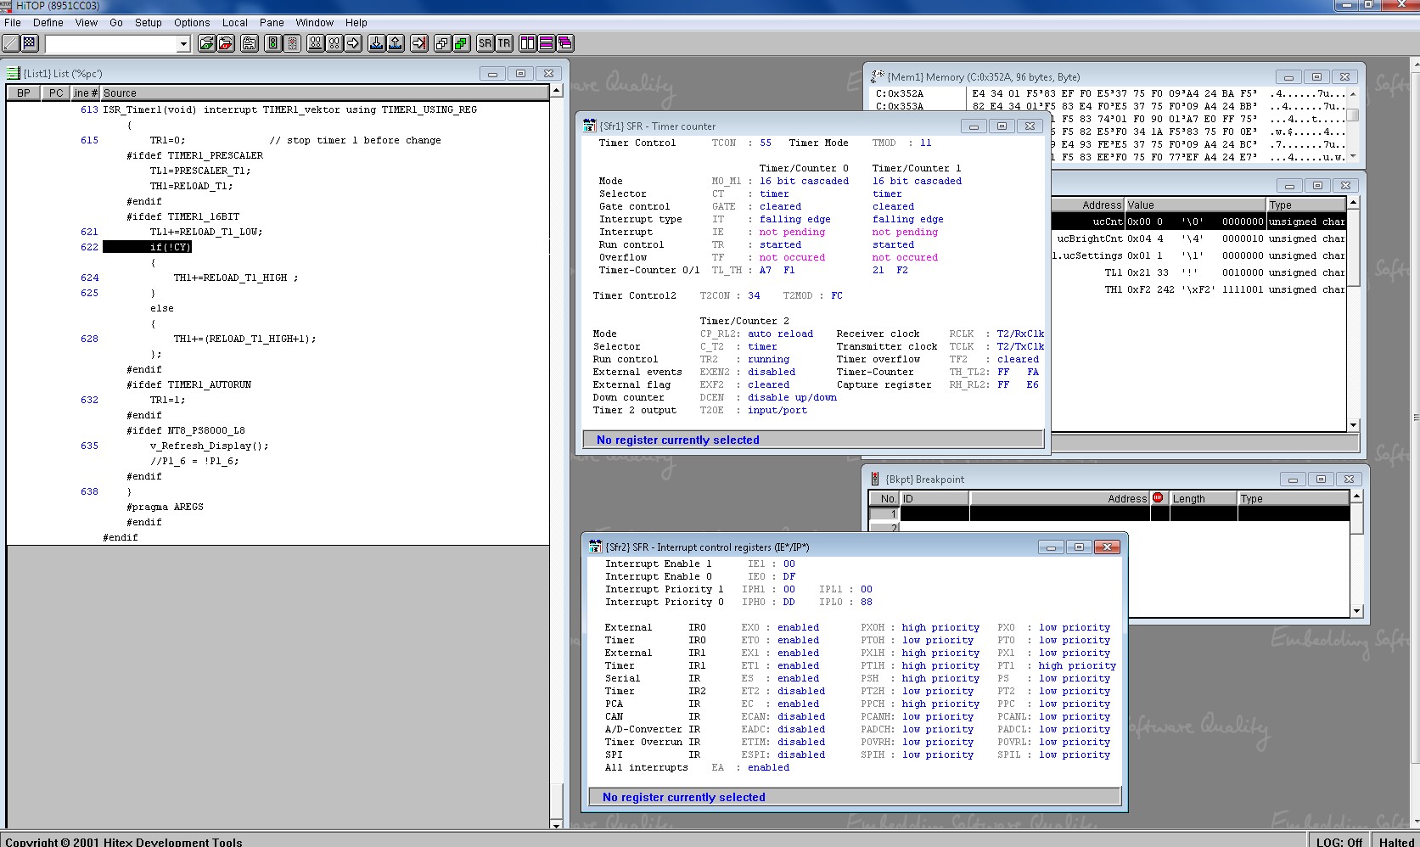Open the Local menu

235,23
